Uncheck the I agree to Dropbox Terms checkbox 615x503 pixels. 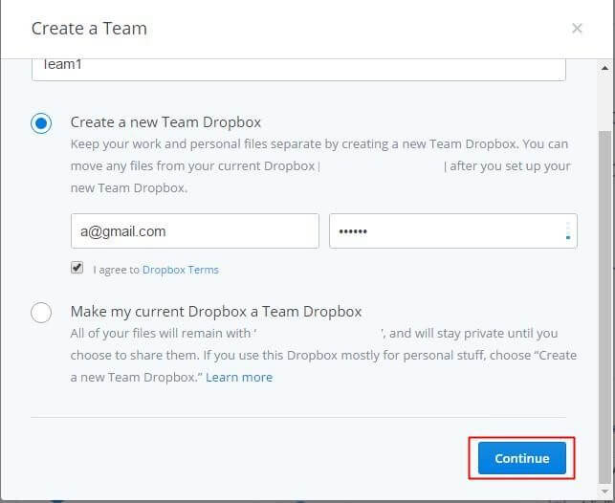click(77, 268)
